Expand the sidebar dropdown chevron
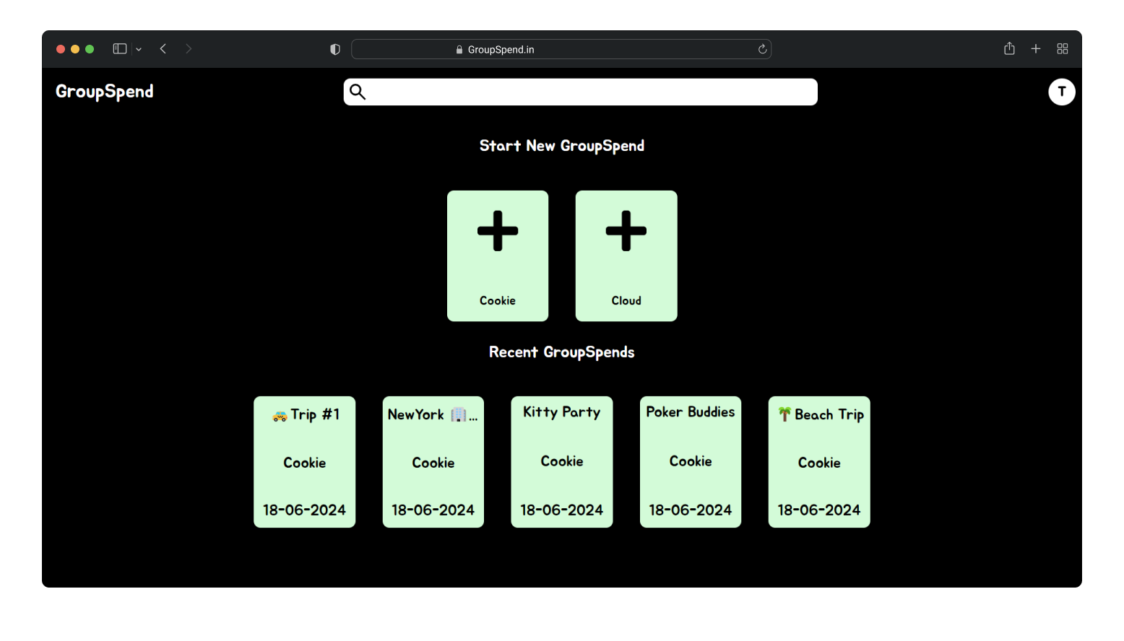This screenshot has height=641, width=1124. pyautogui.click(x=139, y=49)
